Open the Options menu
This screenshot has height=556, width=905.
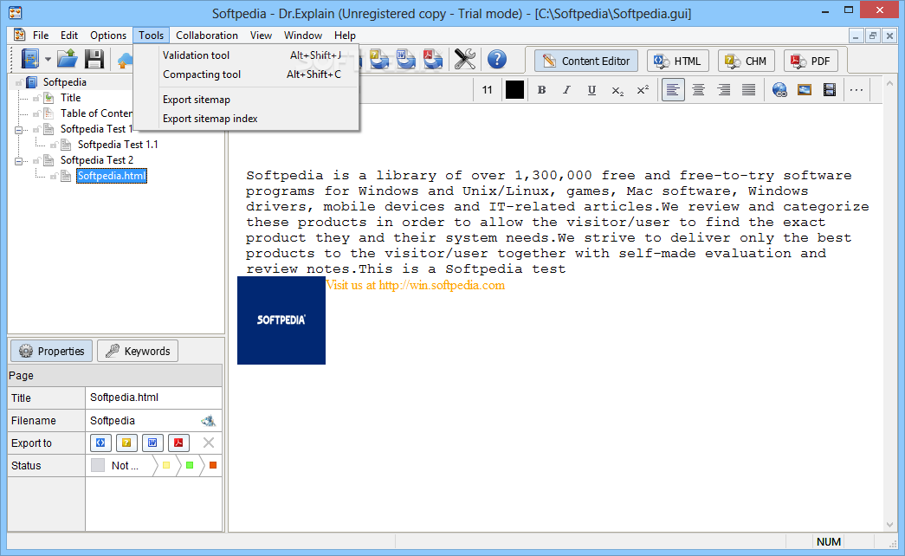108,36
